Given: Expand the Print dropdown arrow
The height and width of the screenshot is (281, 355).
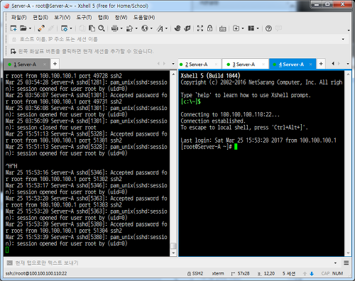Looking at the screenshot, I should point(121,28).
